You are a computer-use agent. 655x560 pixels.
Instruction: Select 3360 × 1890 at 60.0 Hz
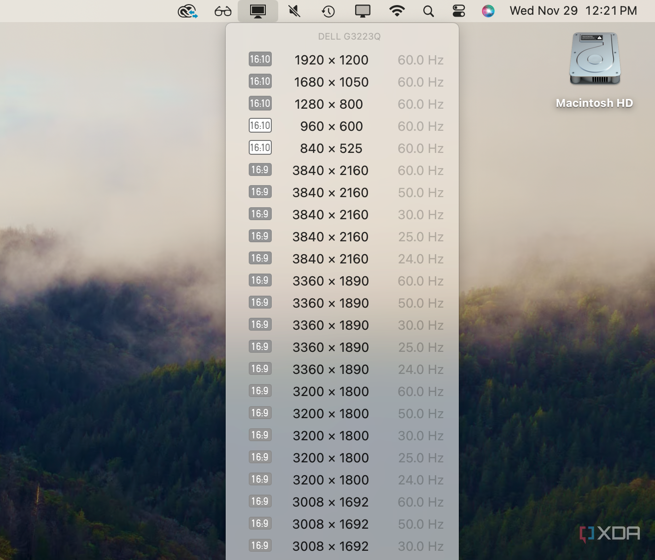342,281
